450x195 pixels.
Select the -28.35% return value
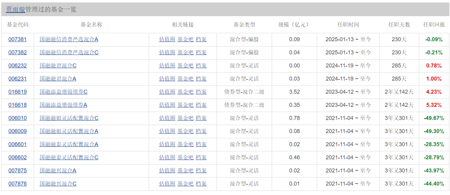pyautogui.click(x=434, y=144)
